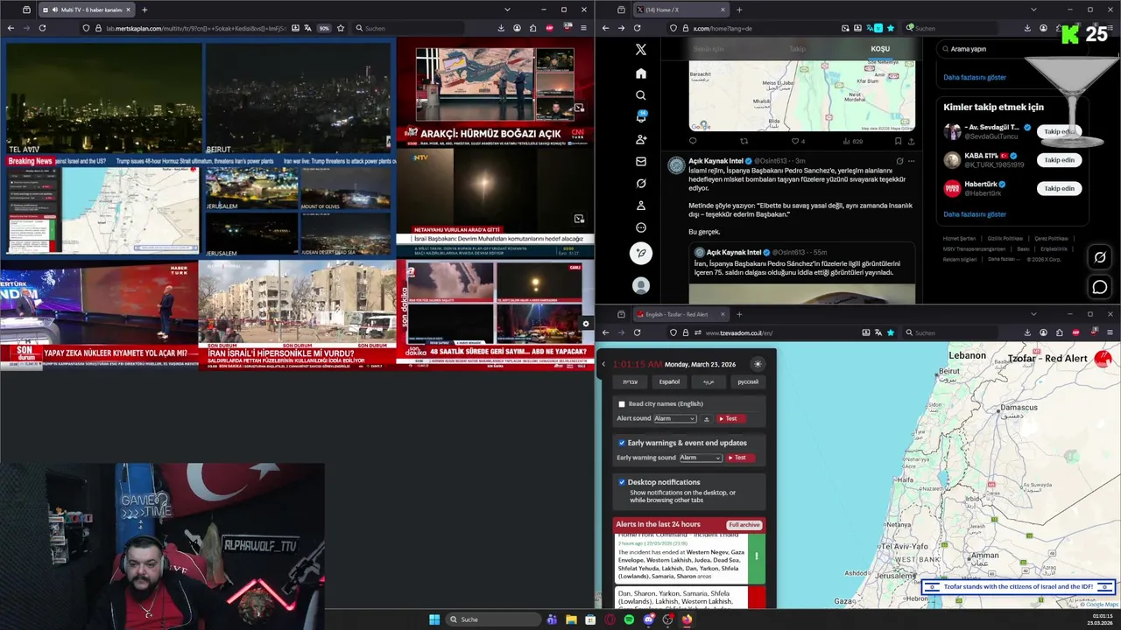Switch Tzofar language to Español
The height and width of the screenshot is (630, 1121).
669,381
